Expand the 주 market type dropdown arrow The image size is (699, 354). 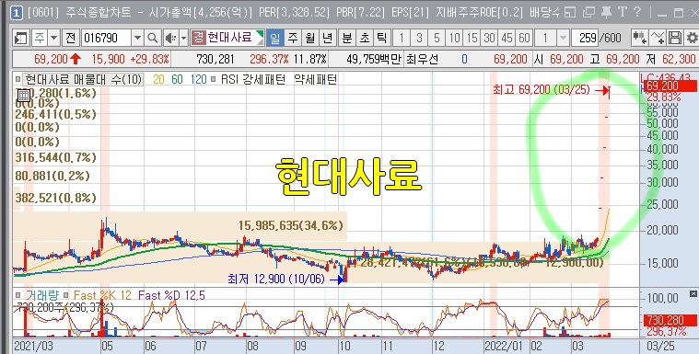click(54, 39)
